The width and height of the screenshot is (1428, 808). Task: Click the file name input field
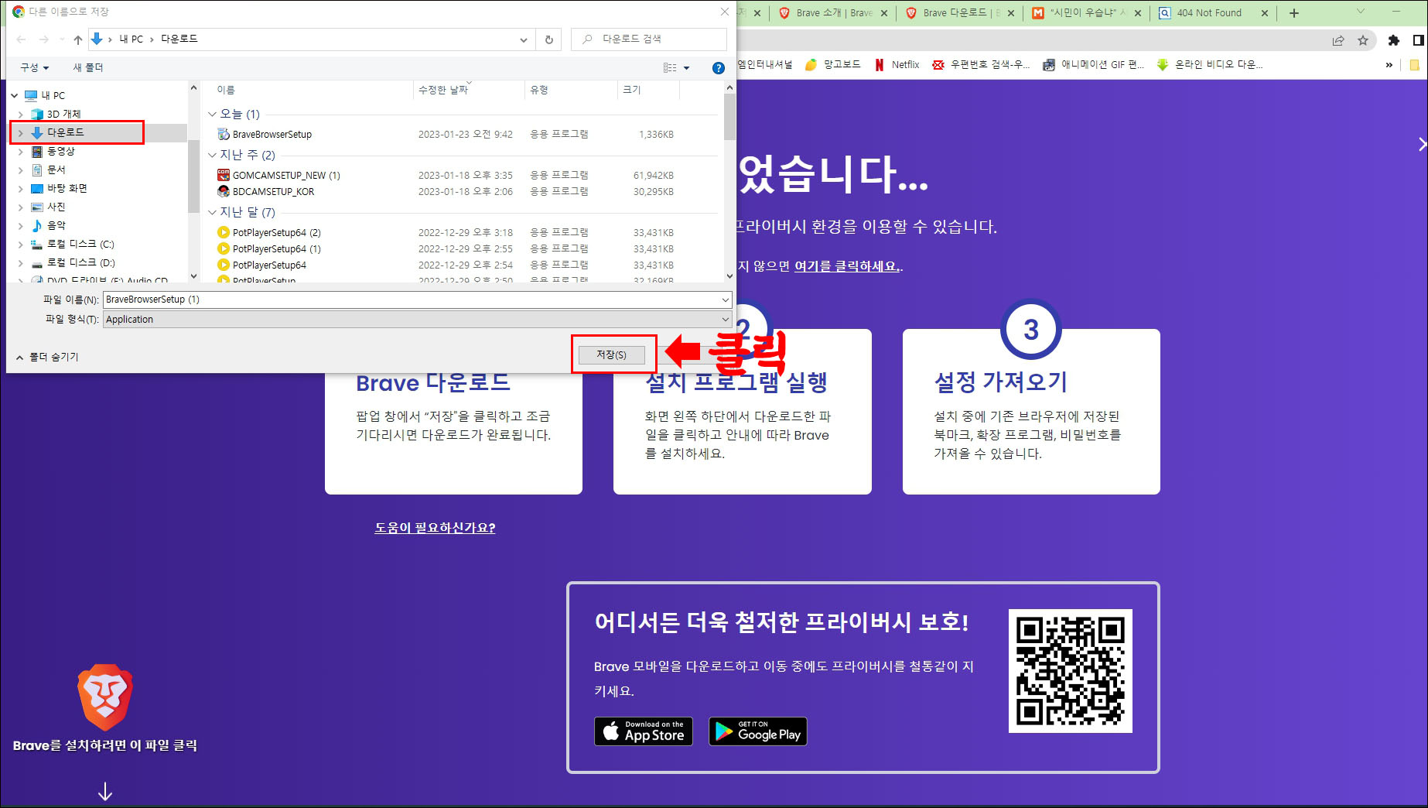417,300
